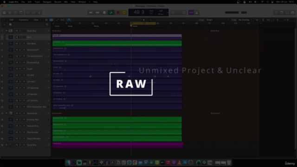The height and width of the screenshot is (167, 297).
Task: Open the Record menu
Action: (x=58, y=2)
